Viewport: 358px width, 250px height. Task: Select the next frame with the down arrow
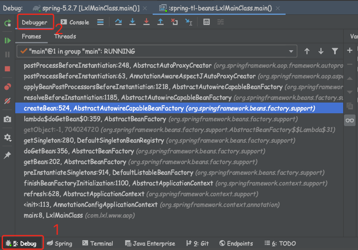(321, 51)
